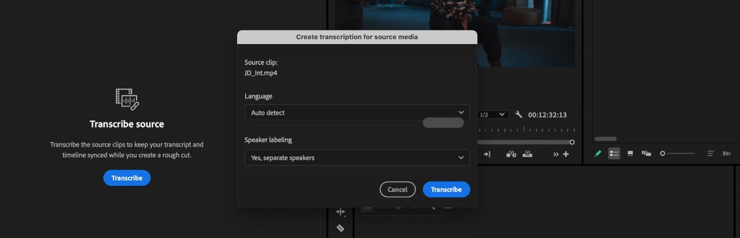
Task: Select the Ripple Edit tool
Action: 340,212
